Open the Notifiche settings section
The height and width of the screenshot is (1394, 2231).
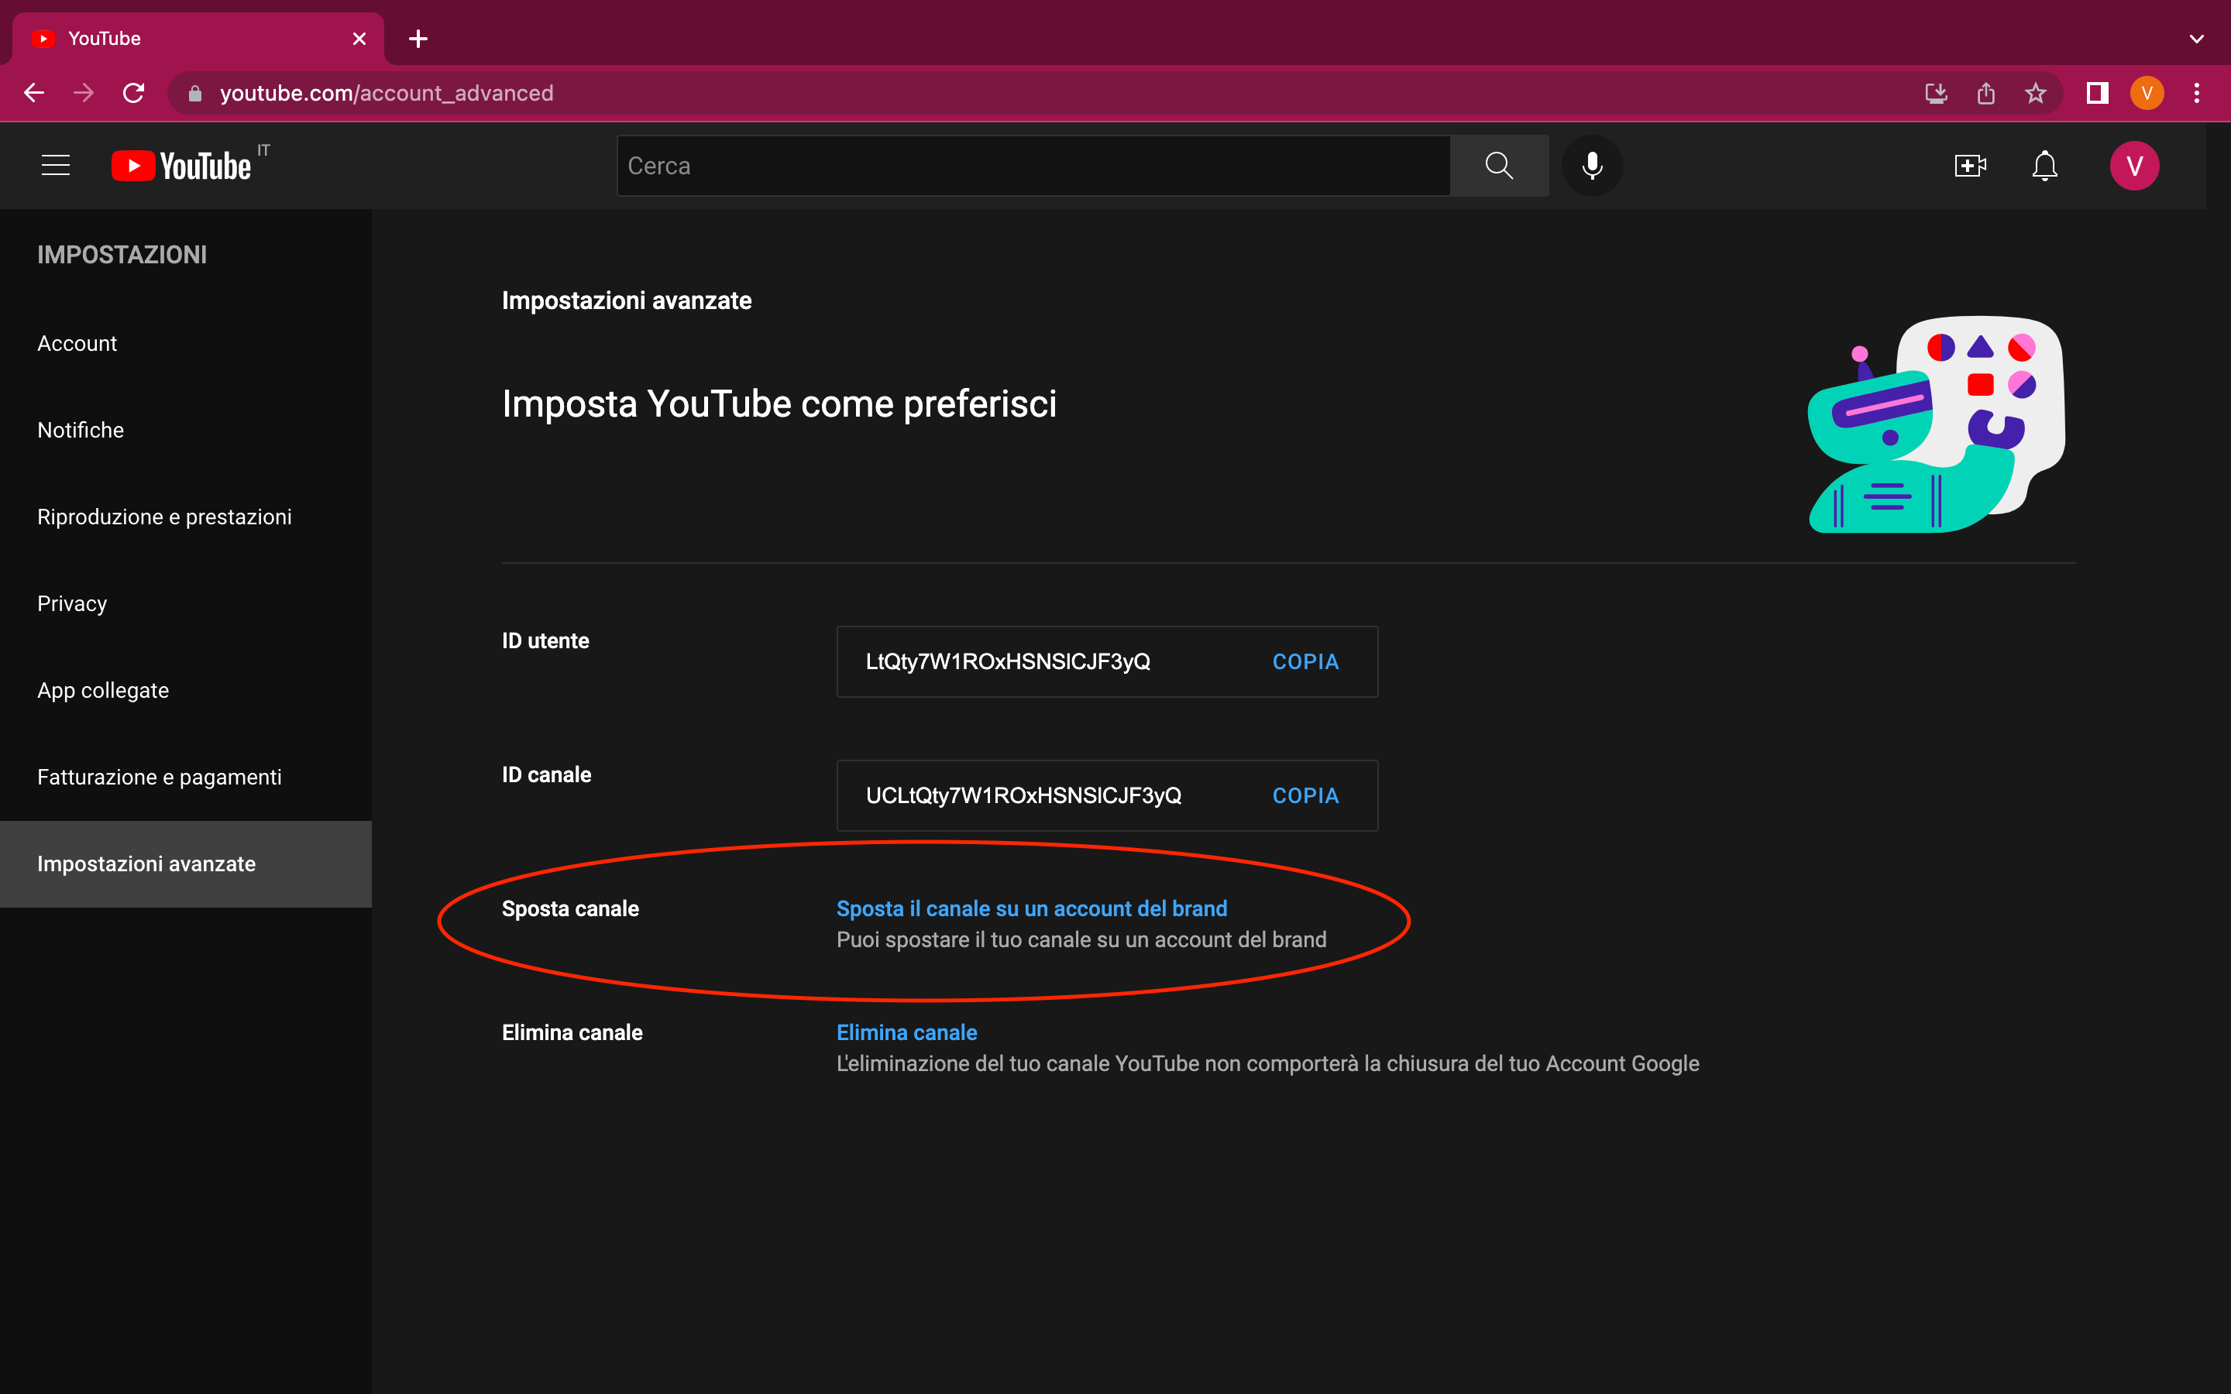pyautogui.click(x=81, y=430)
